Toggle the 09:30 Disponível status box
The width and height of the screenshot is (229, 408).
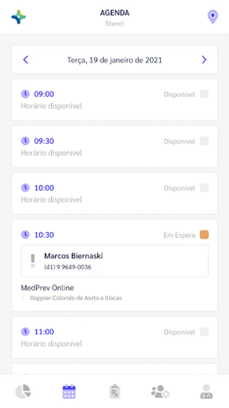[x=204, y=141]
